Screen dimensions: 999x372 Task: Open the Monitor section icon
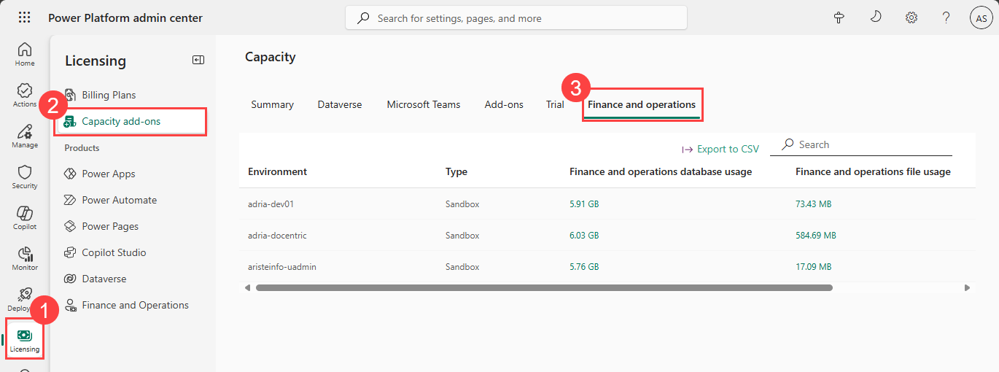click(x=25, y=258)
